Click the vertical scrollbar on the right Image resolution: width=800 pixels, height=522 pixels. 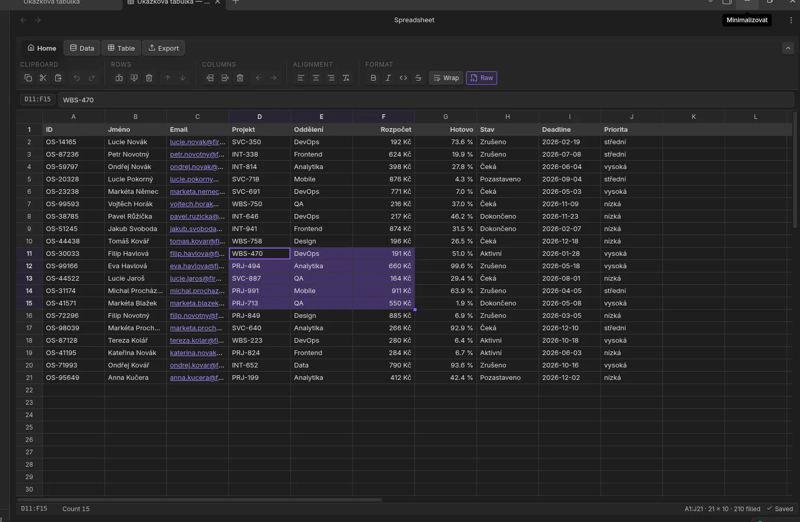coord(795,169)
